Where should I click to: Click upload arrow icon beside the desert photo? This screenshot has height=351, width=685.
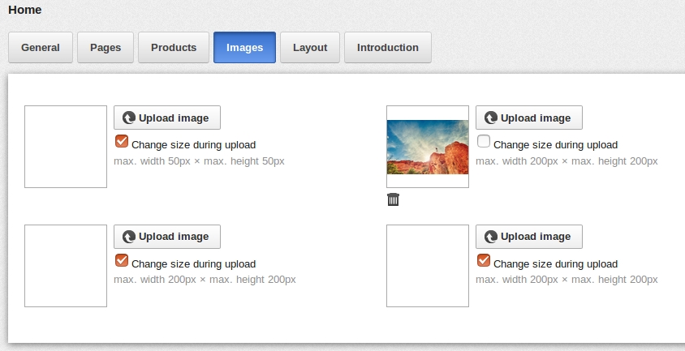tap(491, 118)
